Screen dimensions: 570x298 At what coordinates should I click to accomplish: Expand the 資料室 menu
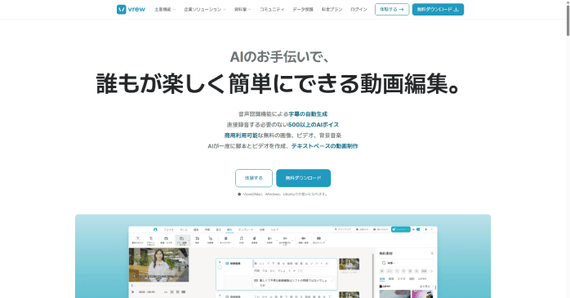click(x=243, y=10)
